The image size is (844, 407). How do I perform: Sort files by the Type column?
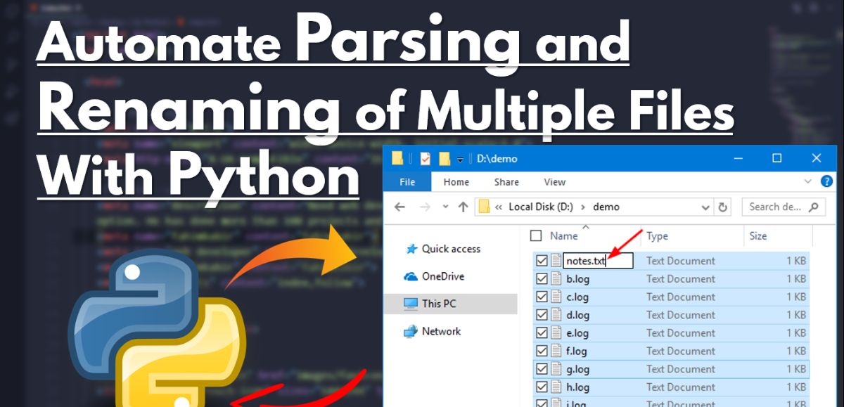click(657, 236)
